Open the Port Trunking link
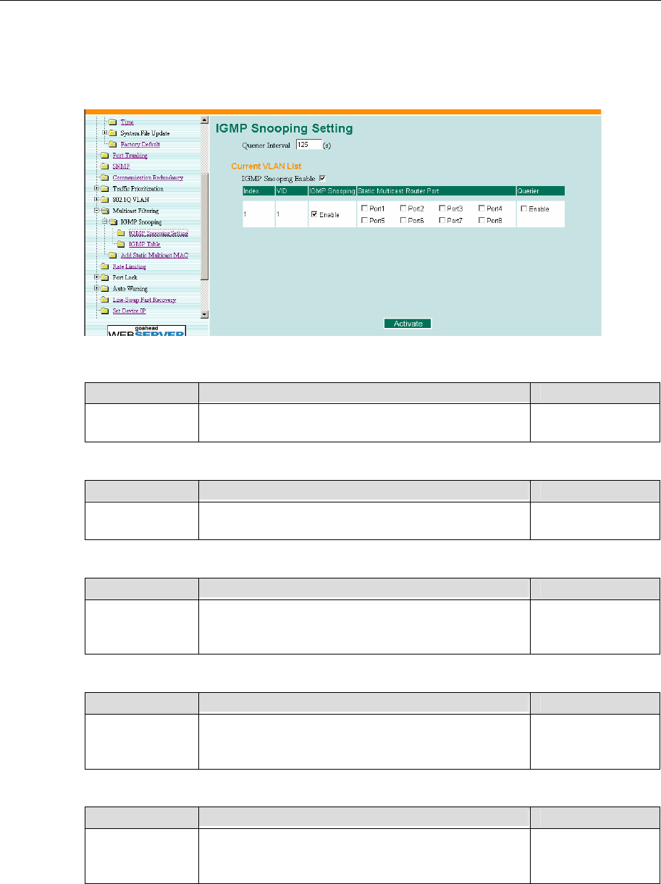Image resolution: width=661 pixels, height=884 pixels. 130,155
